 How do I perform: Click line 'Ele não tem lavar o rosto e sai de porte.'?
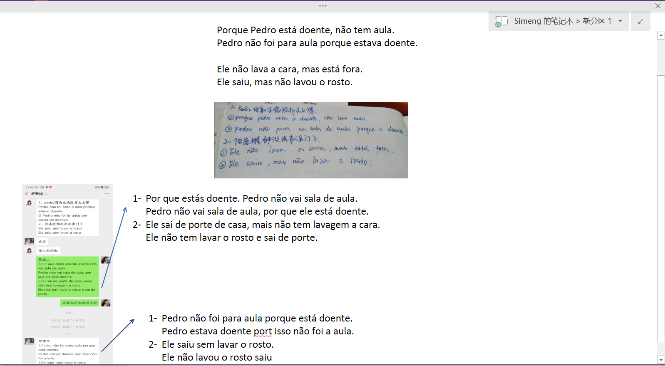pos(232,237)
